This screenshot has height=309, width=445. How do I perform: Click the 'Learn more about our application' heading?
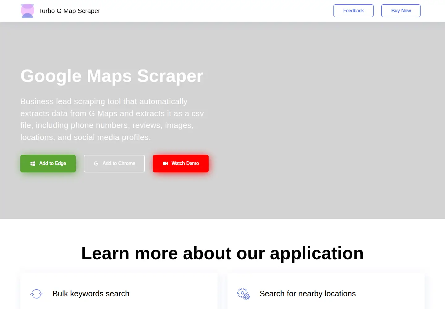pos(222,253)
